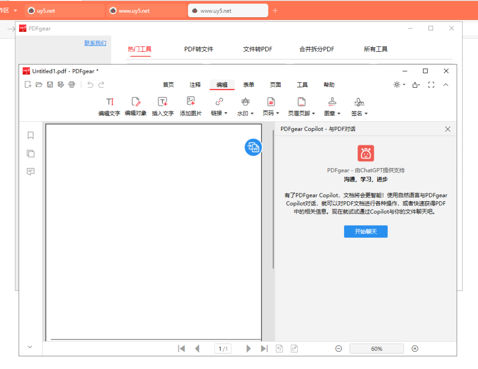478x369 pixels.
Task: Go to the first page
Action: pyautogui.click(x=182, y=348)
